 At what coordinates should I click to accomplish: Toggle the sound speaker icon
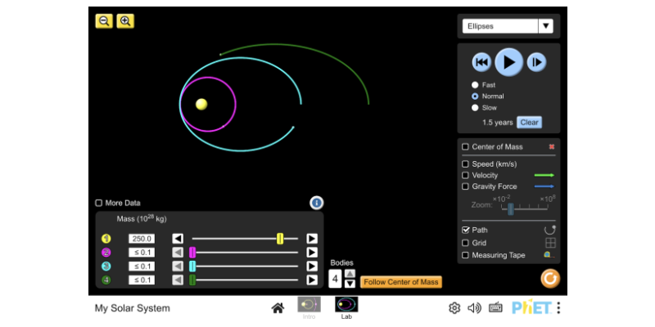coord(474,308)
